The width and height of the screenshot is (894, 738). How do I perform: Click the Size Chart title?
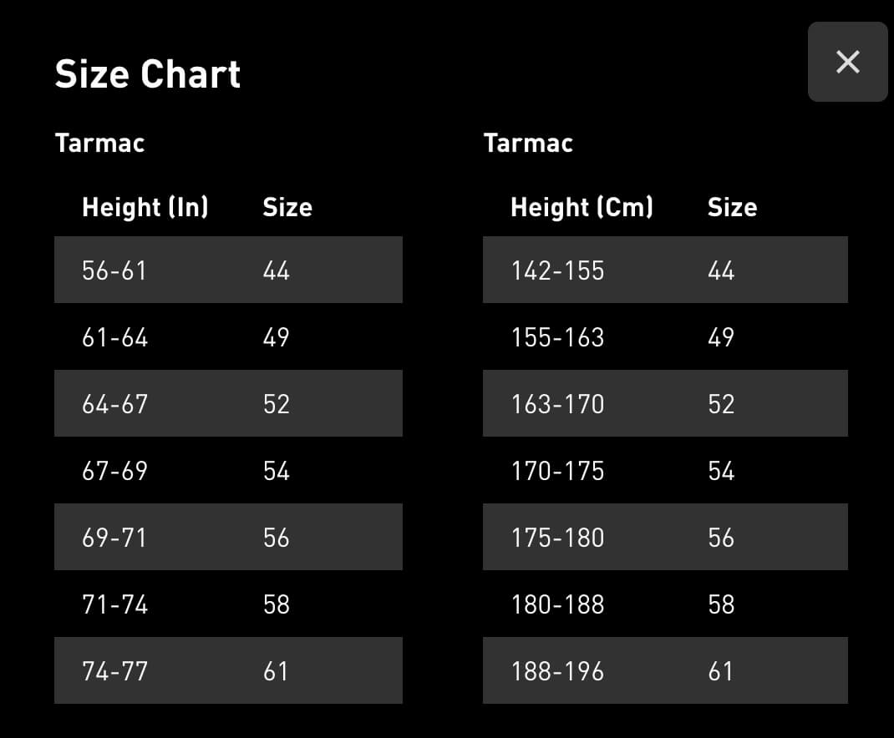(x=148, y=74)
